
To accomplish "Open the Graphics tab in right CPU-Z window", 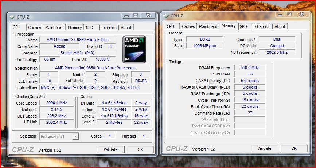I will [x=262, y=26].
